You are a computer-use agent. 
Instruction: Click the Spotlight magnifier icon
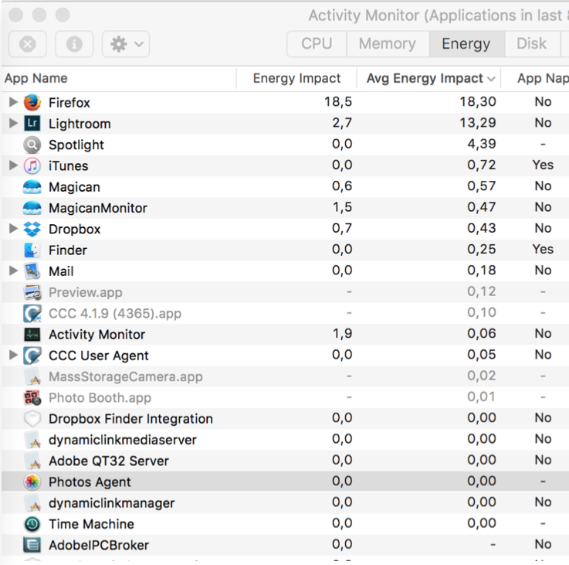[32, 145]
